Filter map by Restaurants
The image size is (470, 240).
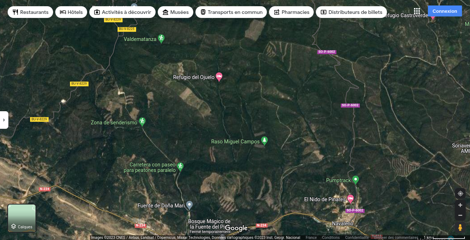(30, 12)
